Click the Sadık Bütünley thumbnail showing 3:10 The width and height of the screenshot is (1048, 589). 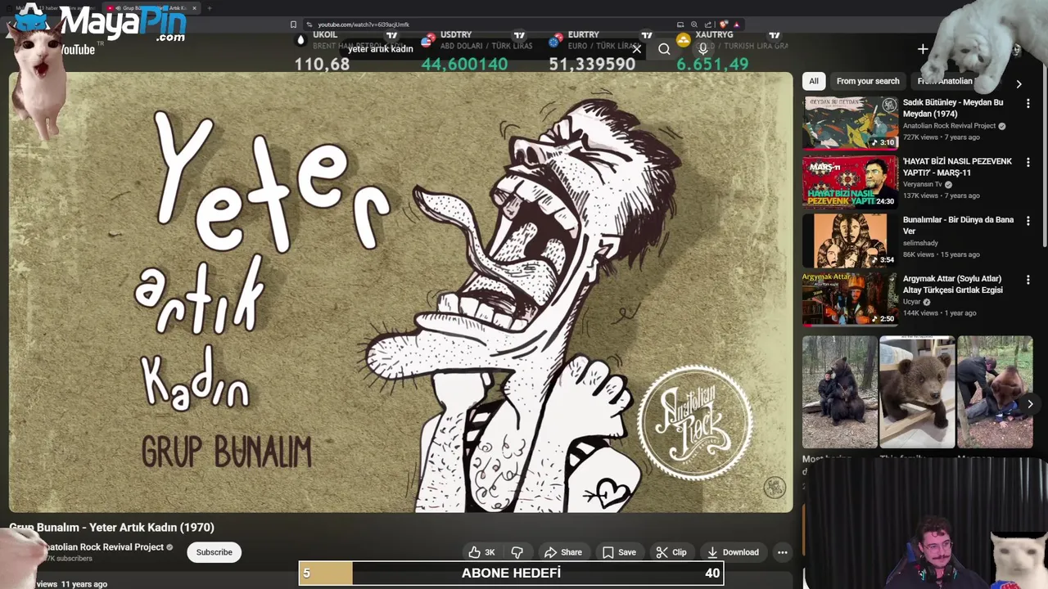(x=850, y=122)
